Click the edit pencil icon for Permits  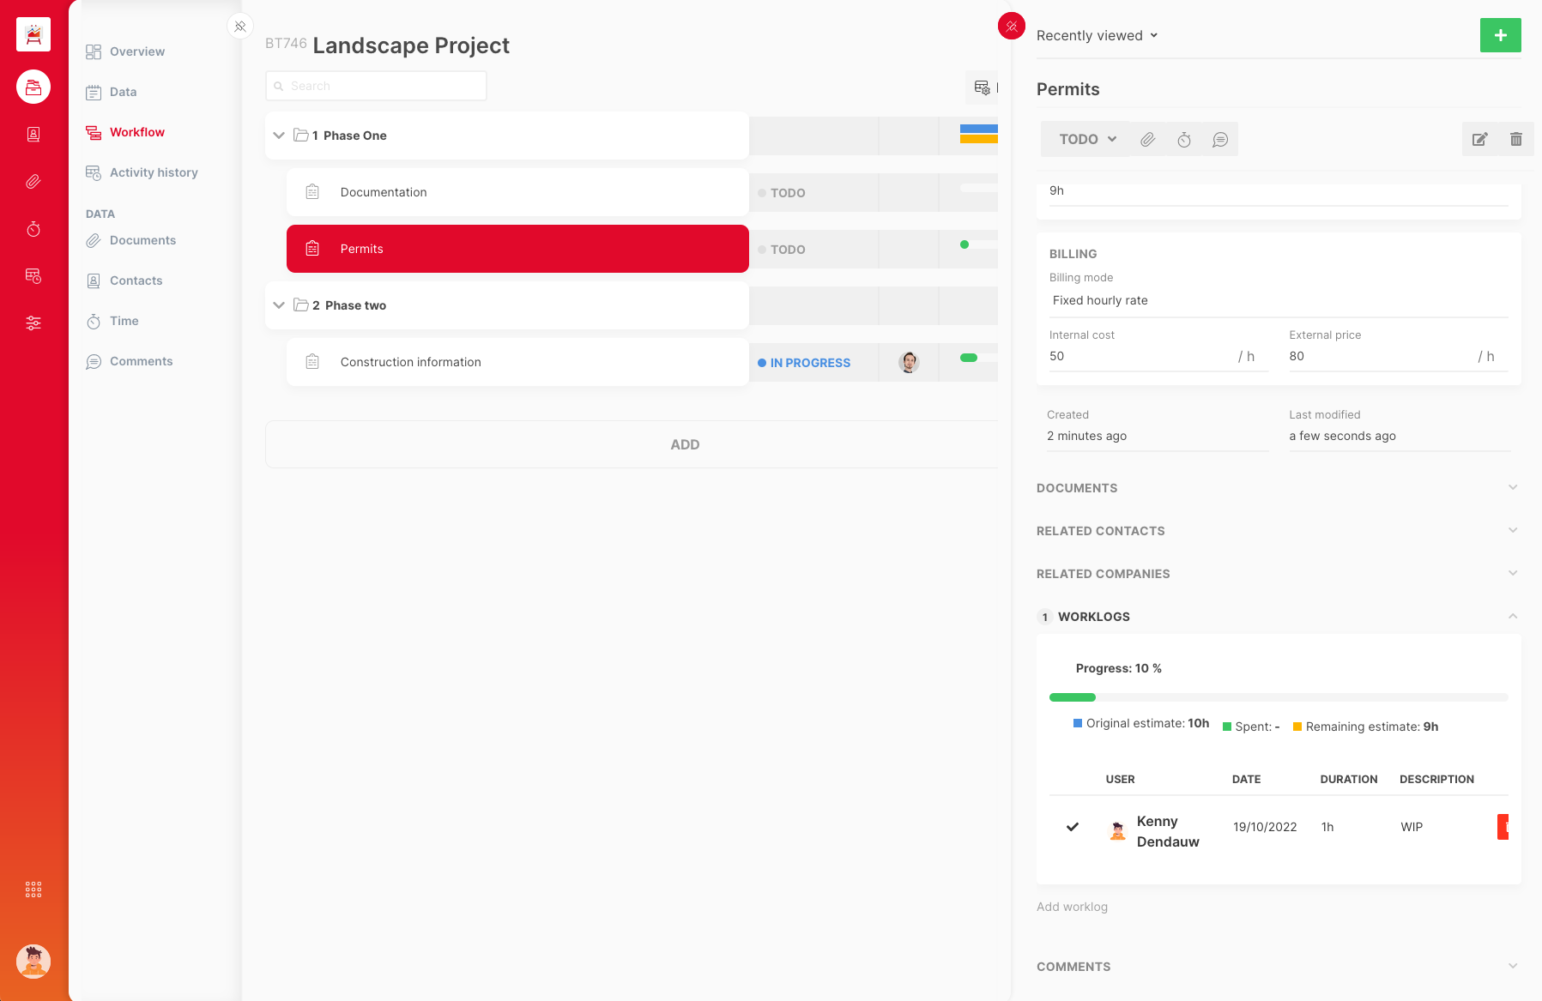(1480, 140)
